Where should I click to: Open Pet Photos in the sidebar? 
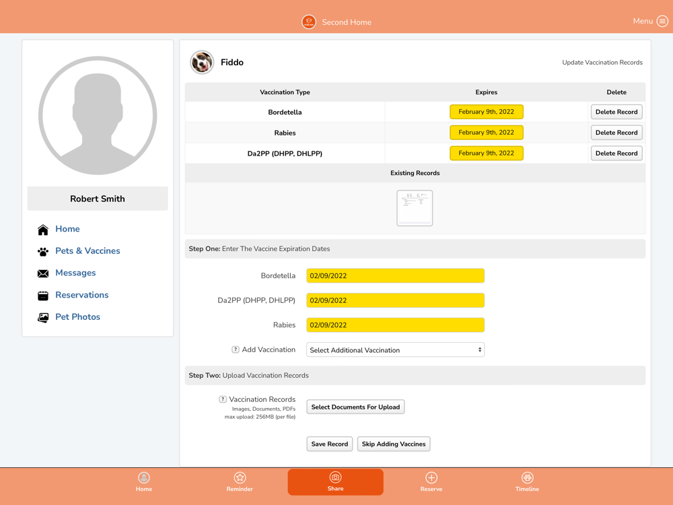77,317
